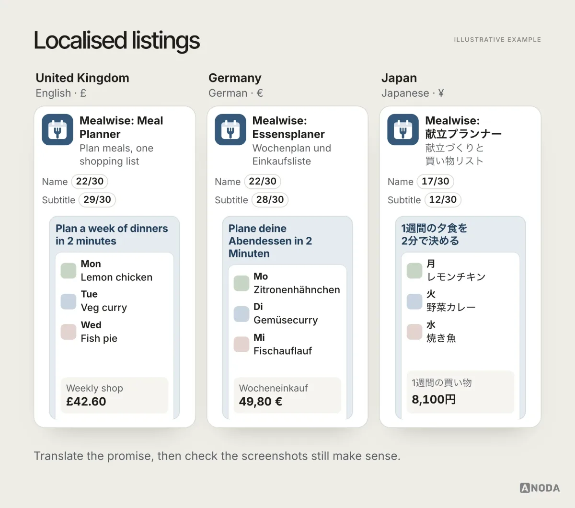This screenshot has width=575, height=508.
Task: Click the headline '1週間の夕食を2分で決める'
Action: pyautogui.click(x=434, y=234)
